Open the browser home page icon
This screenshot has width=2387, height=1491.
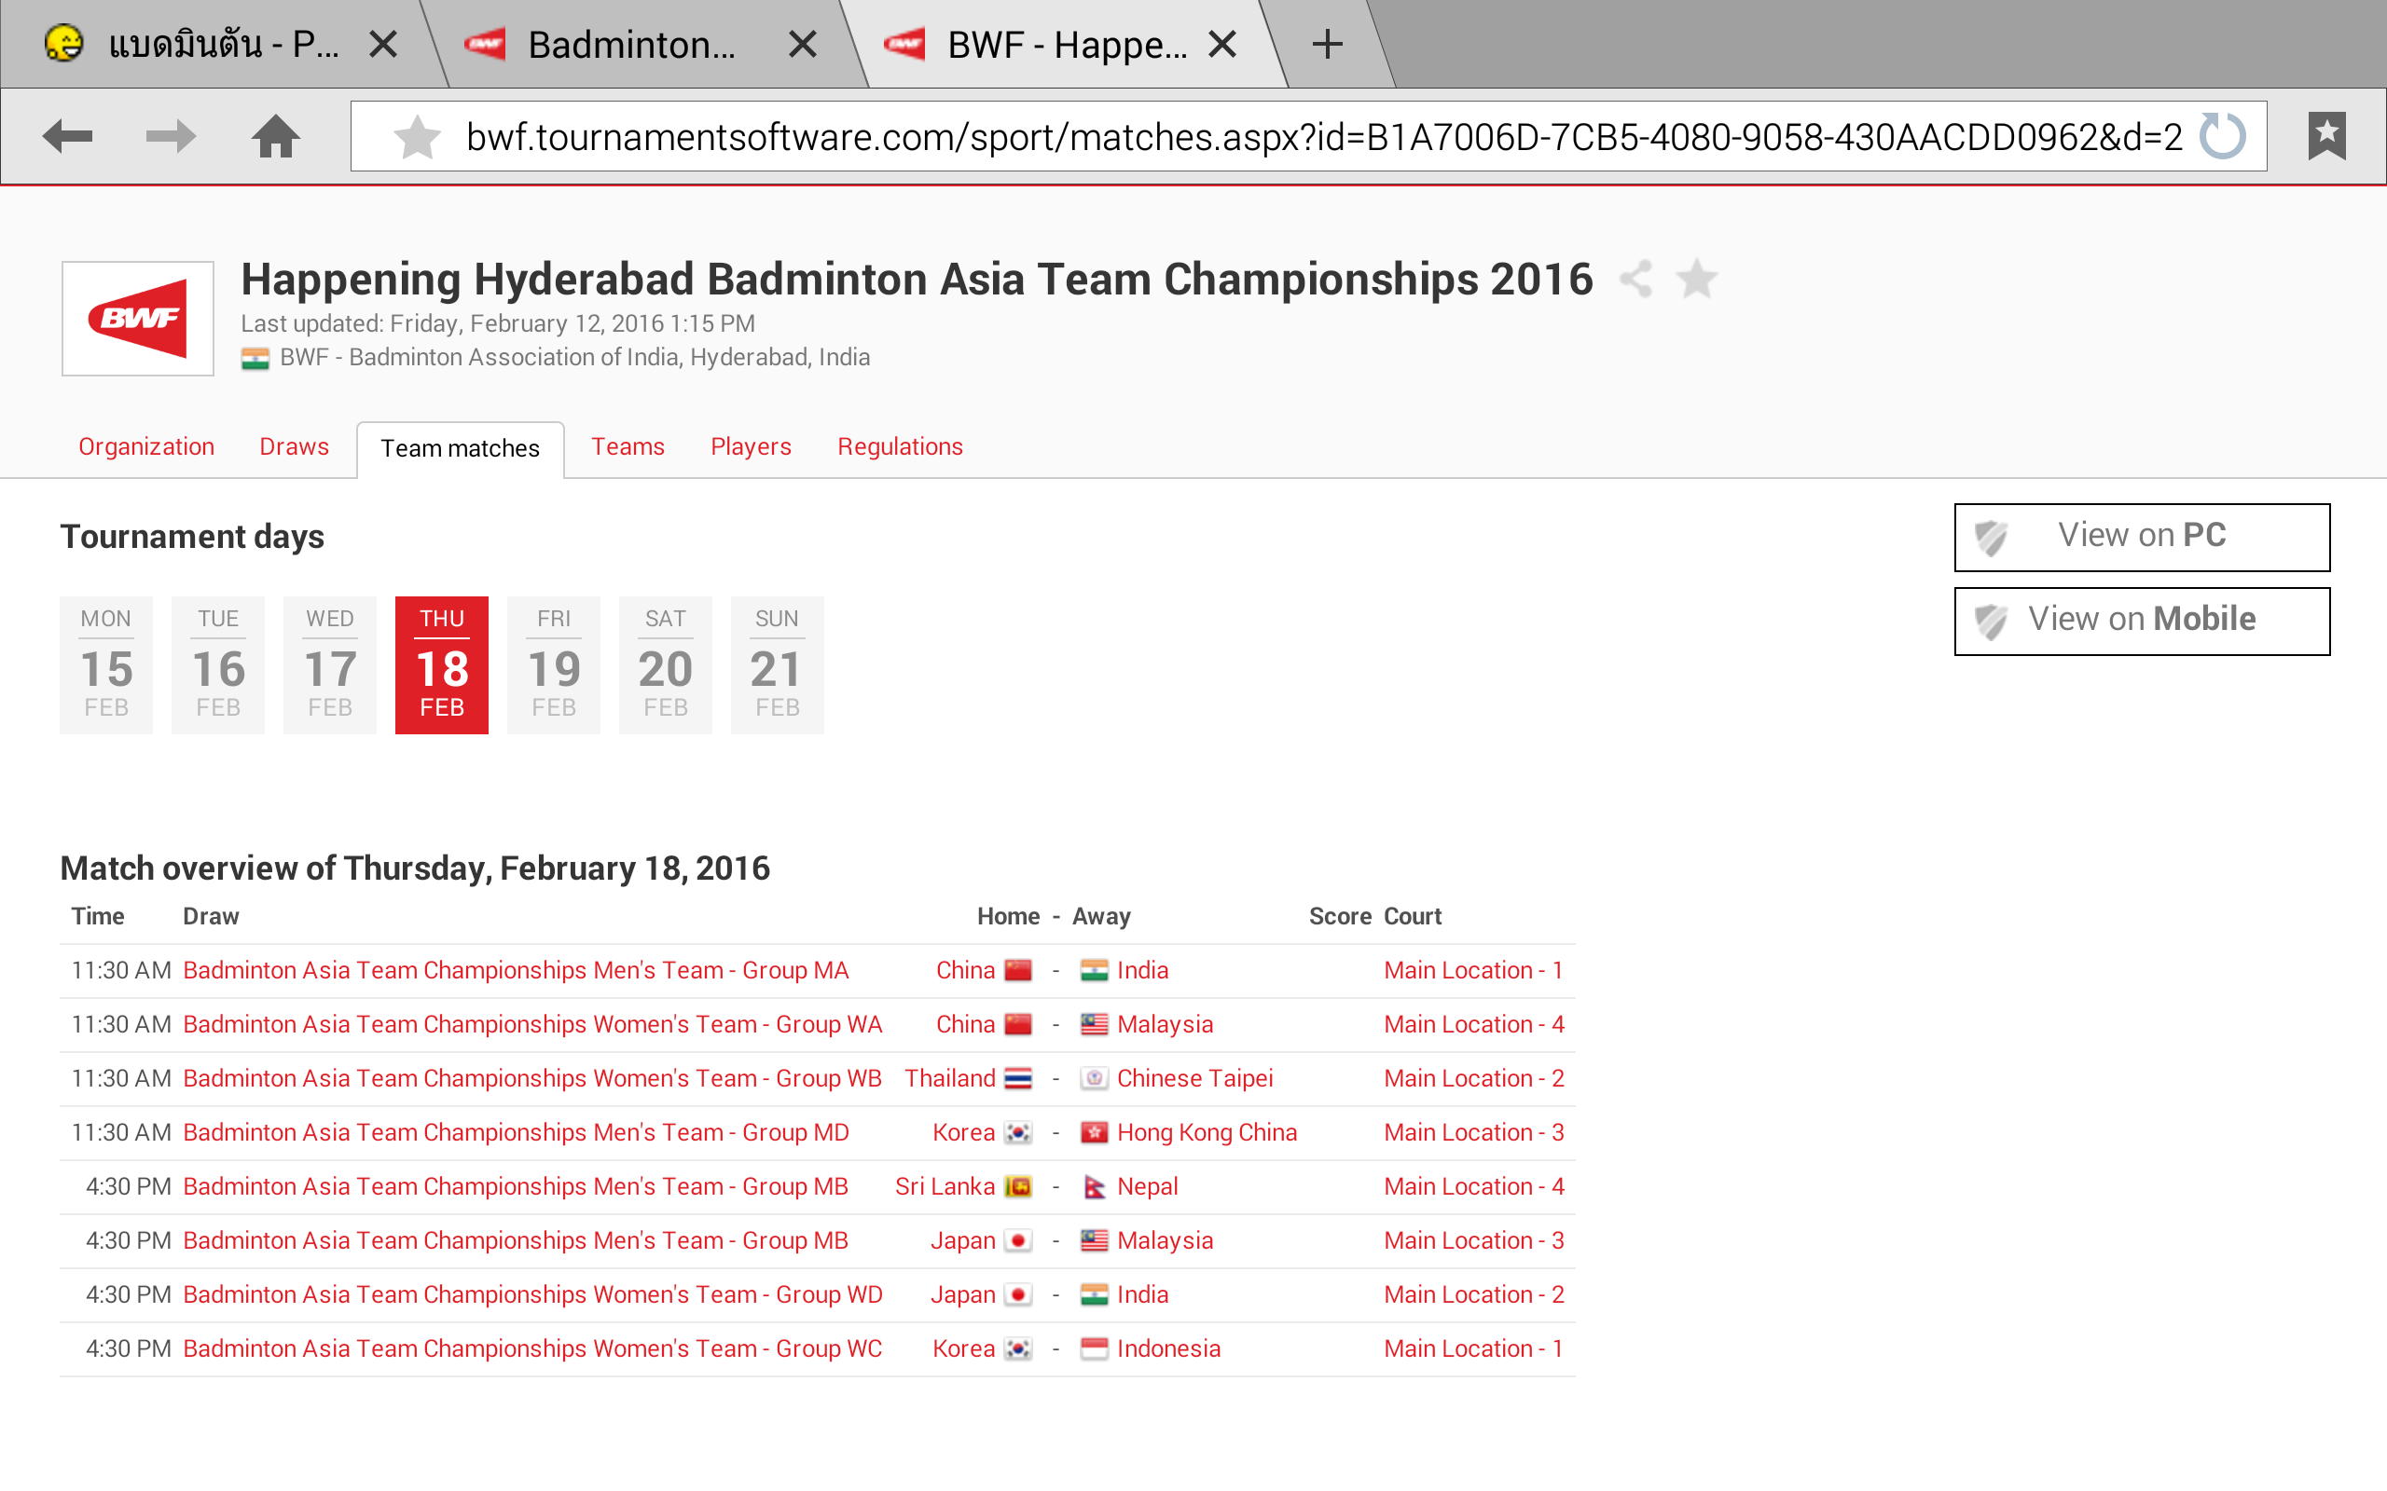[275, 136]
